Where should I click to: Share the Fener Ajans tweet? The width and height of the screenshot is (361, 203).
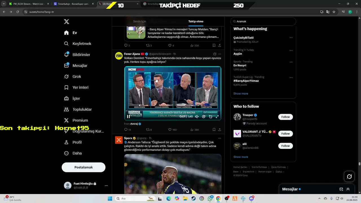(219, 130)
